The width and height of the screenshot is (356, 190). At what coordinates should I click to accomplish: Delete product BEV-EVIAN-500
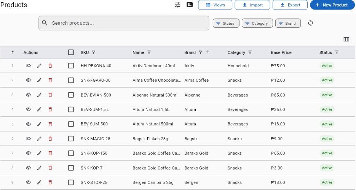pyautogui.click(x=50, y=95)
